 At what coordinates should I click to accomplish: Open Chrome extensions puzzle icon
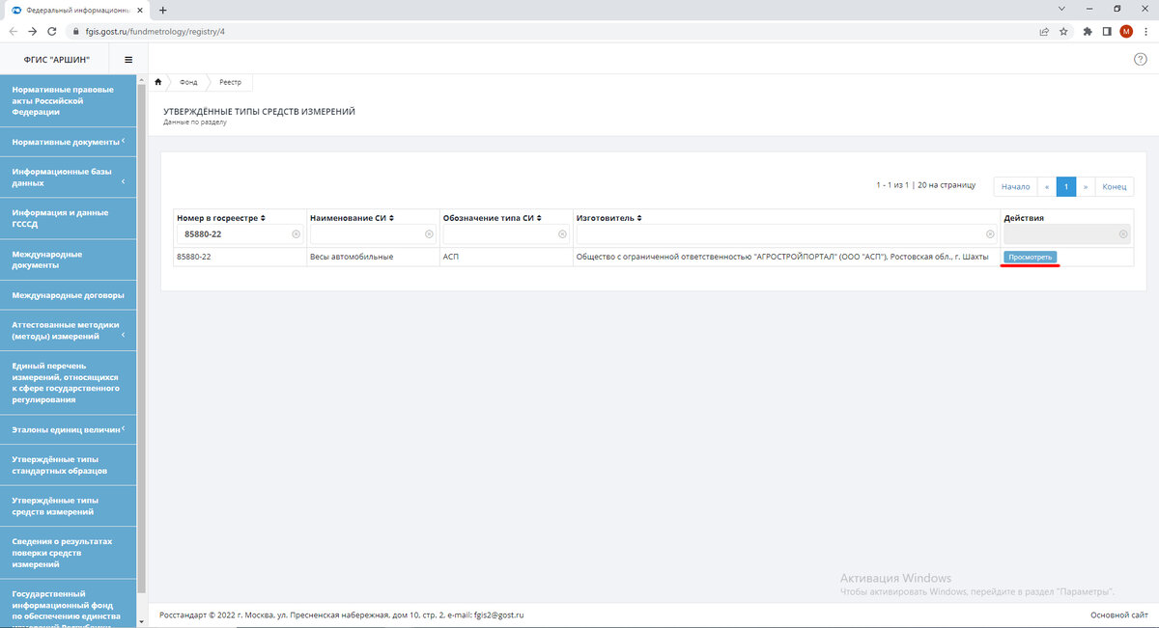(x=1088, y=31)
